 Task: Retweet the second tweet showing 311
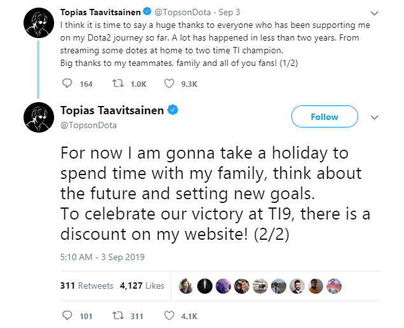pos(118,316)
